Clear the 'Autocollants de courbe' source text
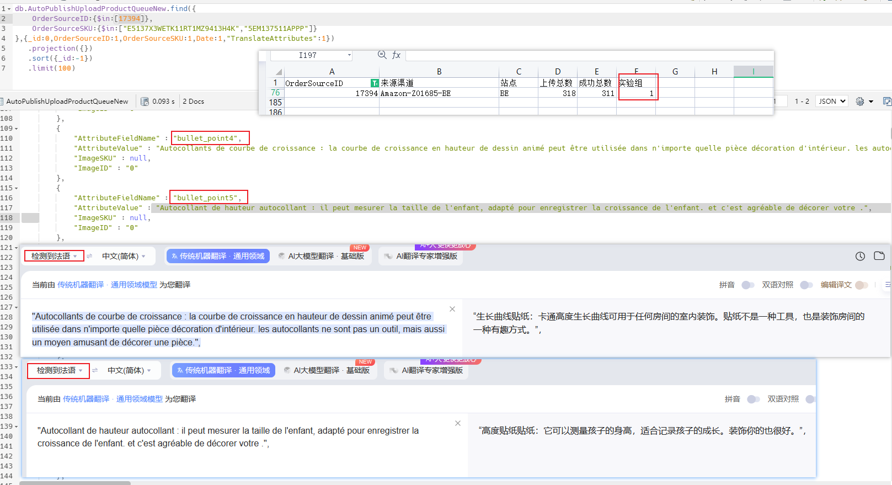Viewport: 892px width, 485px height. click(x=452, y=309)
